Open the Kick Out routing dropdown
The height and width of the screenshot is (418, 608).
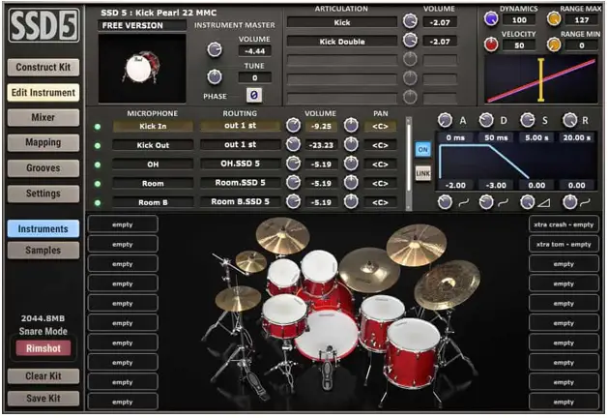(240, 144)
